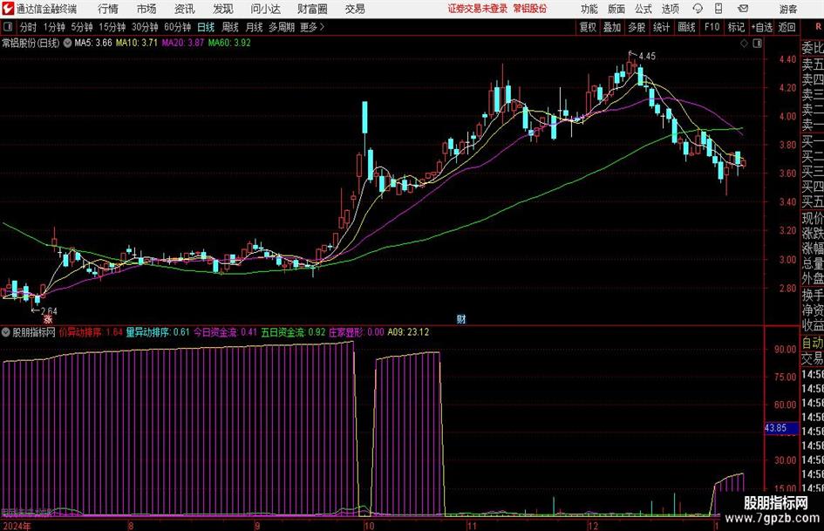Click 证券交易未登录 login link
The height and width of the screenshot is (531, 824).
pyautogui.click(x=478, y=9)
